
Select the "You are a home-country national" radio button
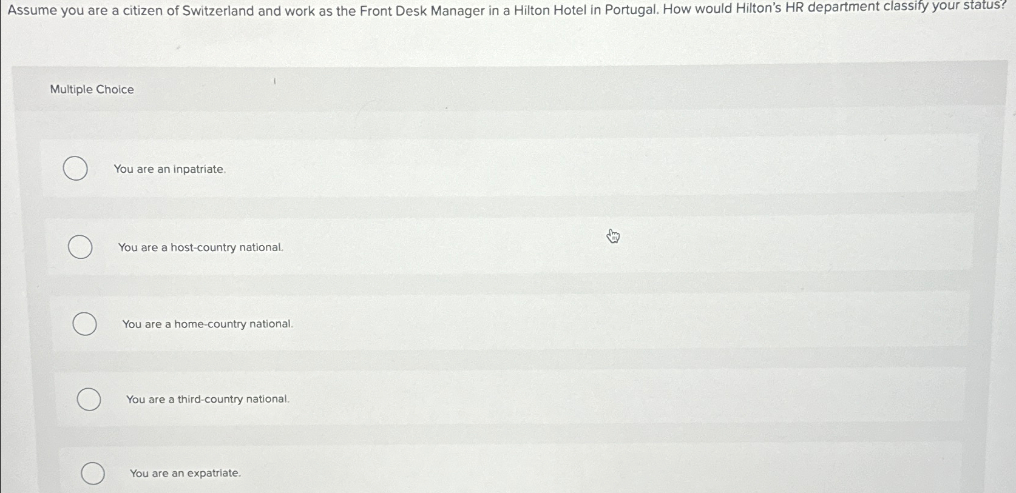pyautogui.click(x=86, y=324)
